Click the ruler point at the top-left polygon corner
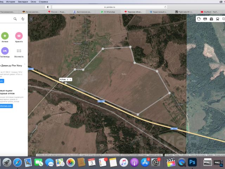This screenshot has height=169, width=225. [103, 49]
